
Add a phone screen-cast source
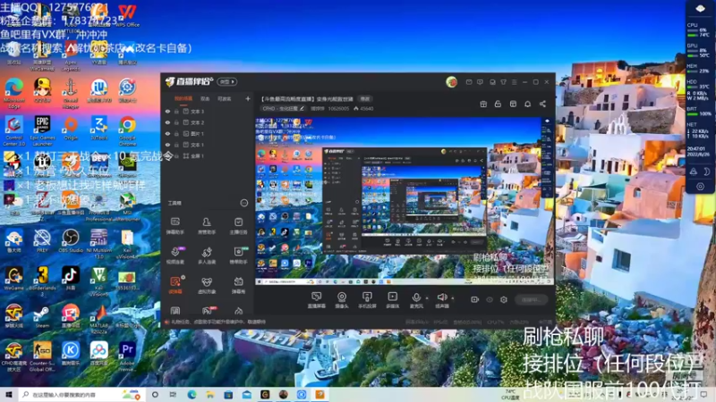pos(367,300)
